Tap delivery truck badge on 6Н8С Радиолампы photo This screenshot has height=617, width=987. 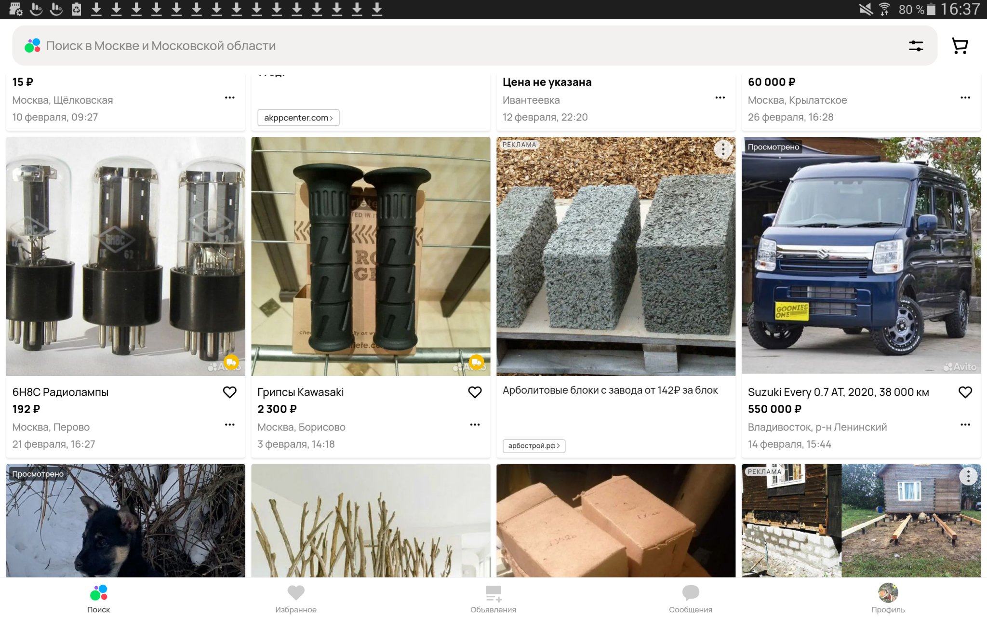[x=231, y=362]
